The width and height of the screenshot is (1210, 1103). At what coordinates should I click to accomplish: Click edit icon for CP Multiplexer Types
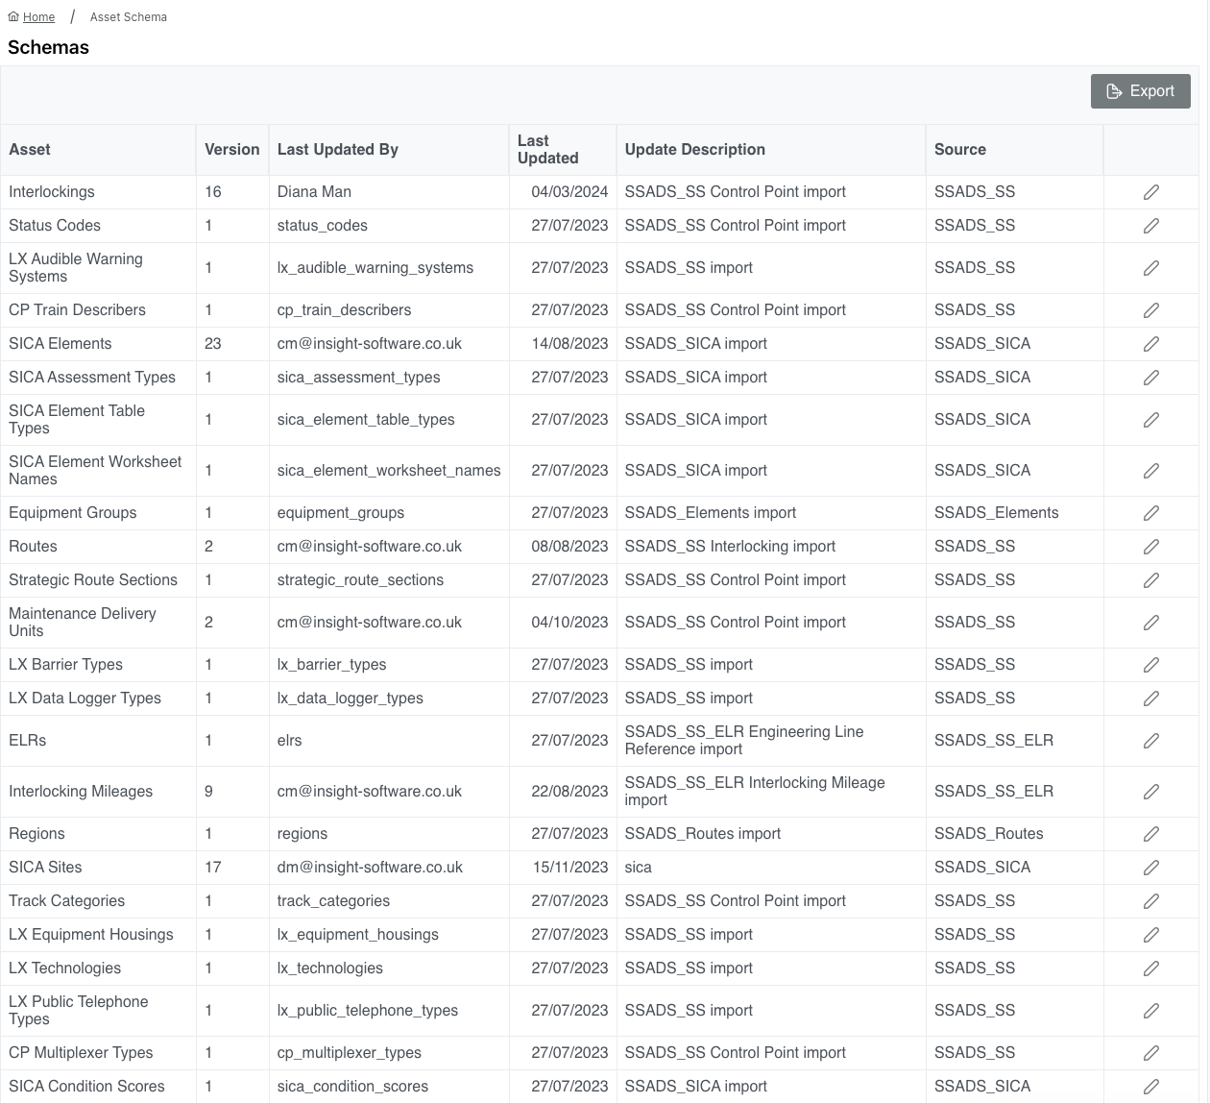tap(1150, 1053)
